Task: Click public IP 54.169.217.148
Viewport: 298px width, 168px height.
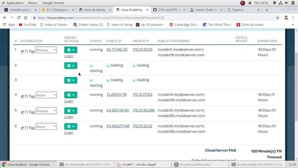Action: 118,126
